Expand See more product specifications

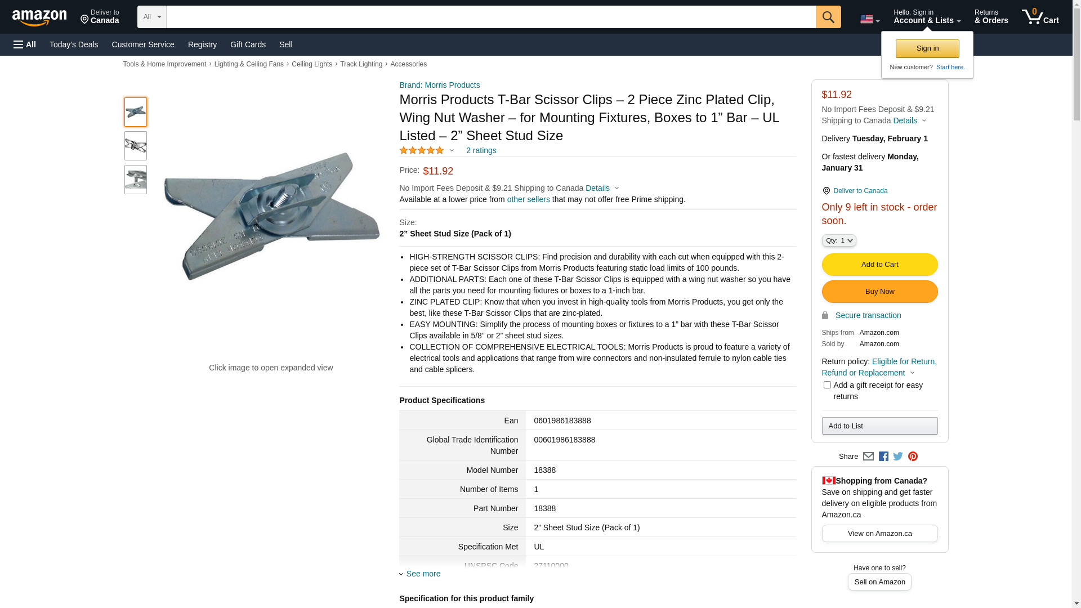[423, 574]
